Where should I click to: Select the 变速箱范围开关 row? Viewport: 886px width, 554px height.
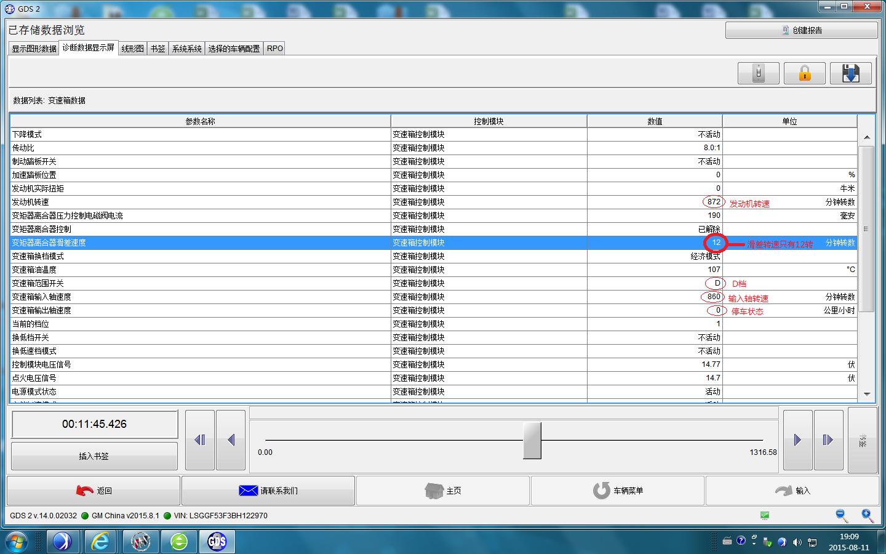434,283
